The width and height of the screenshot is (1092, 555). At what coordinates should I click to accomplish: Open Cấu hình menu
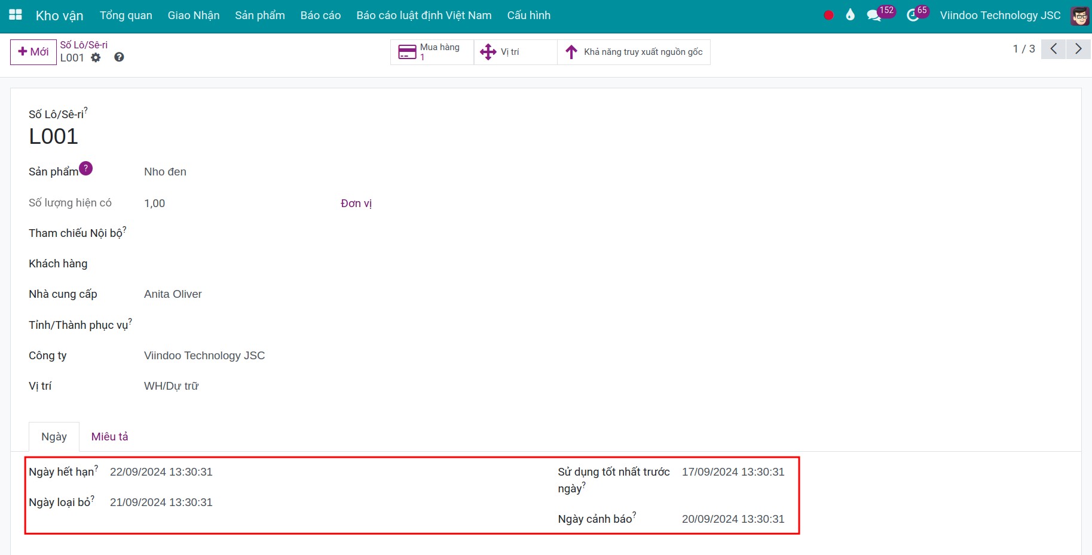coord(528,16)
